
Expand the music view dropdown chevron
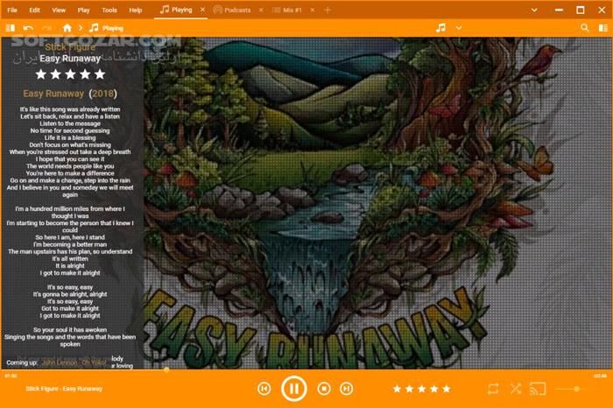[459, 28]
